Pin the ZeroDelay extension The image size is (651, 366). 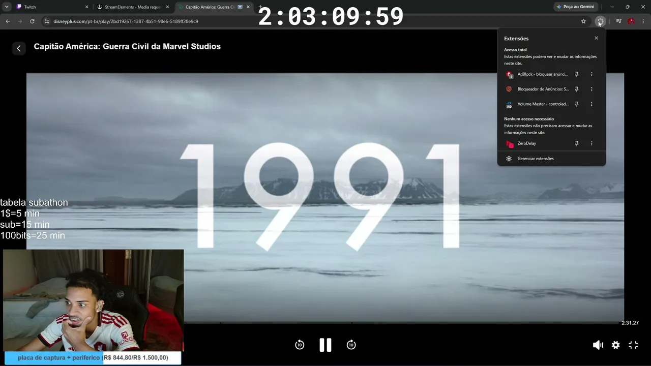click(576, 143)
